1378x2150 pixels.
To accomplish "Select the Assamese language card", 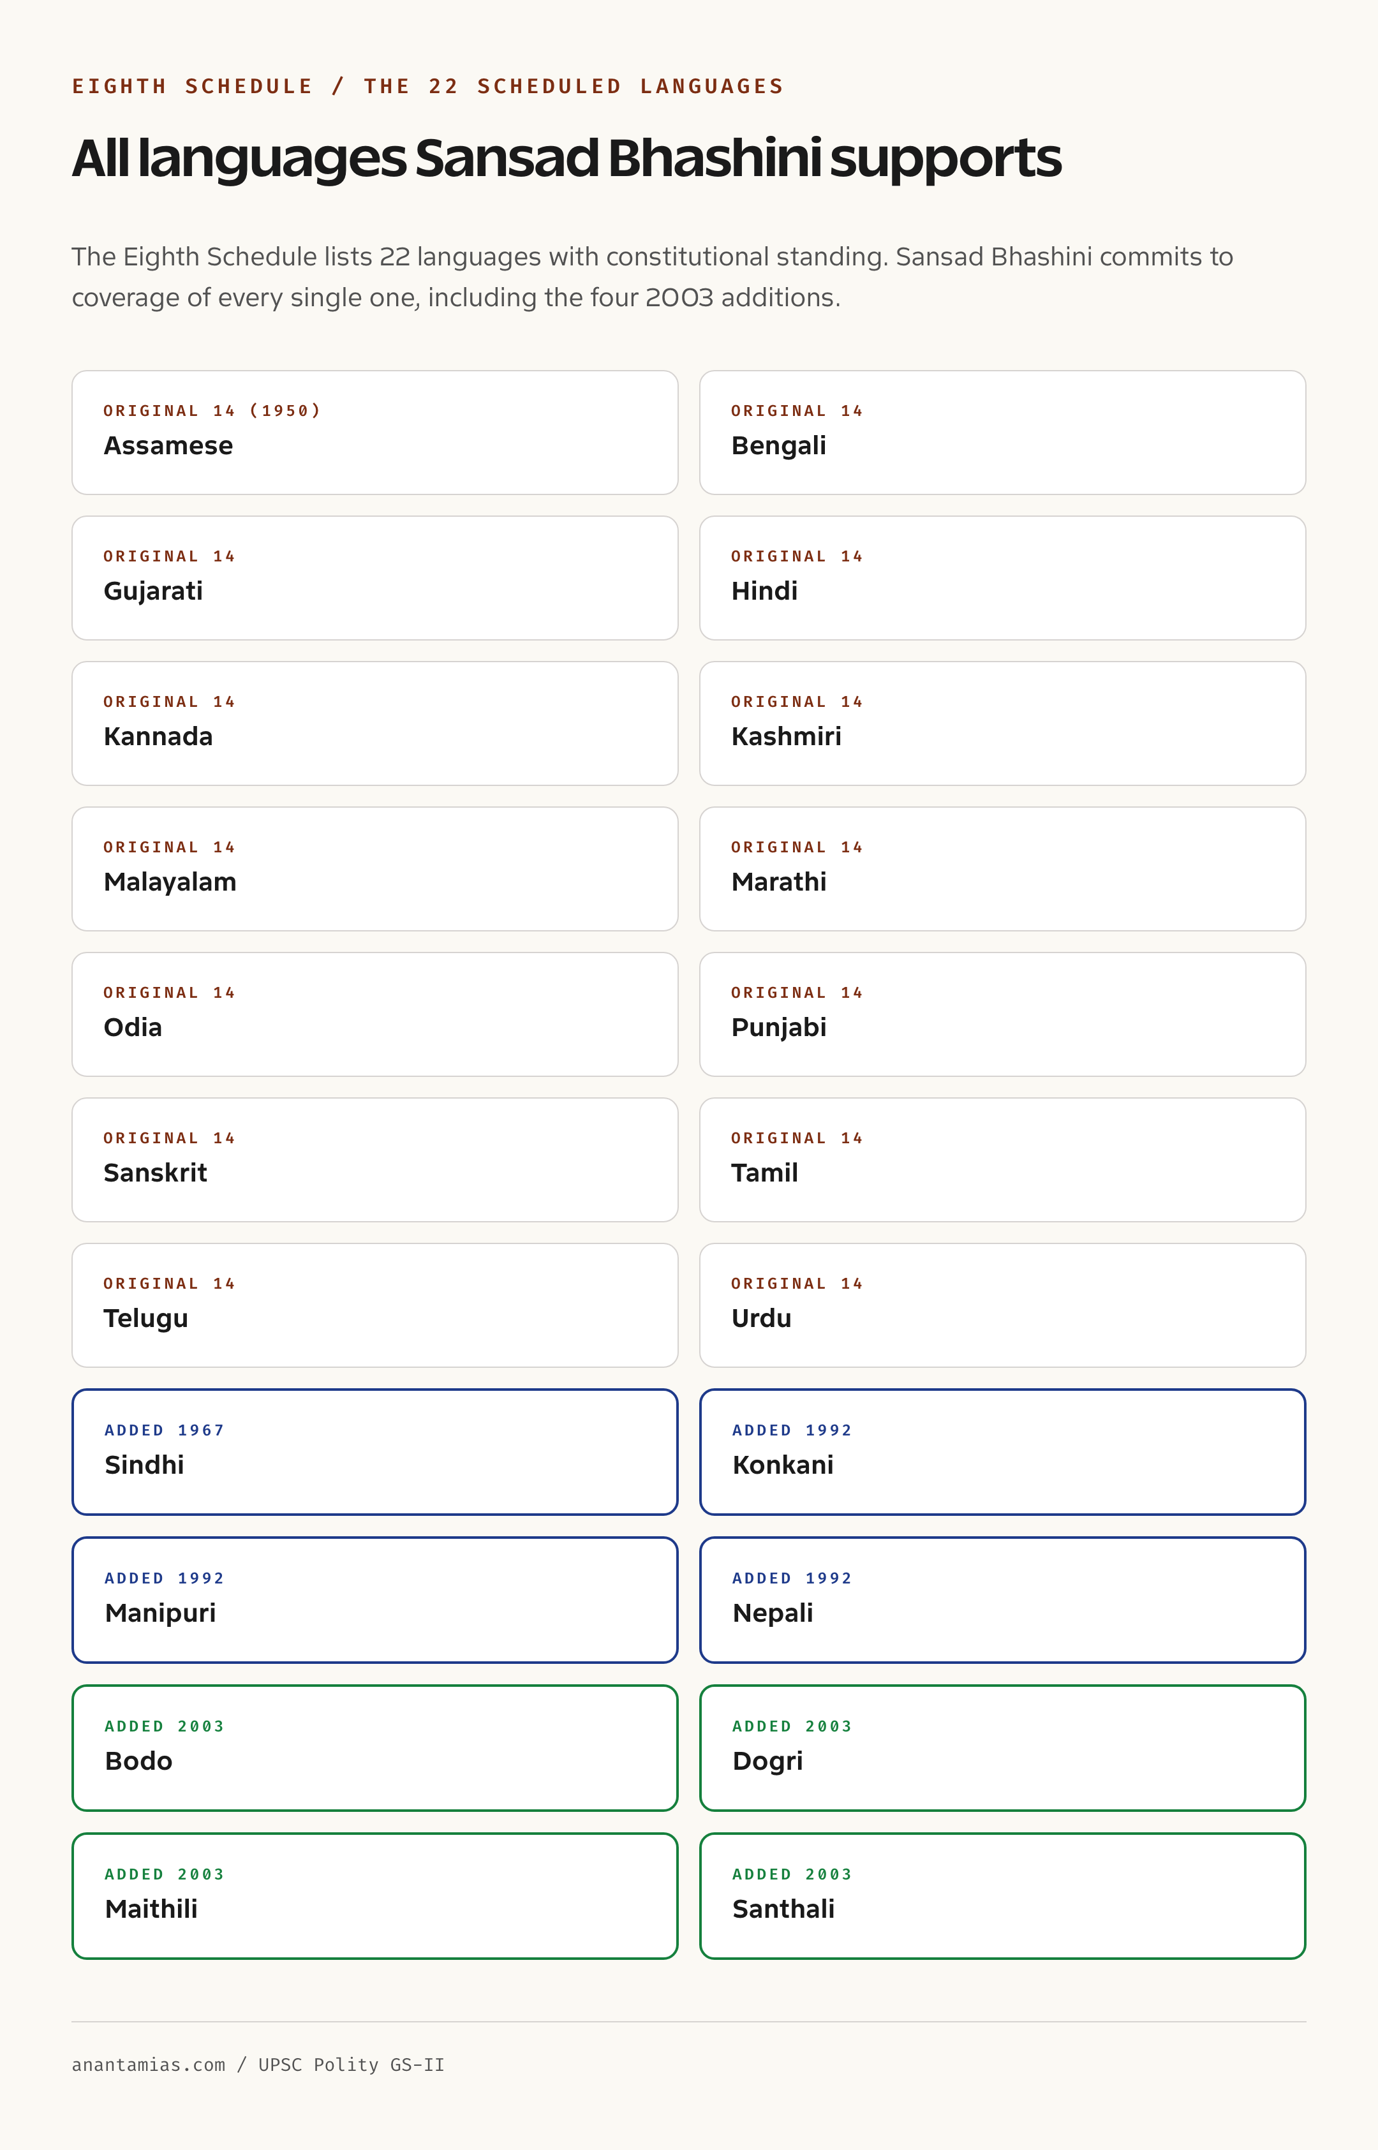I will [x=375, y=432].
